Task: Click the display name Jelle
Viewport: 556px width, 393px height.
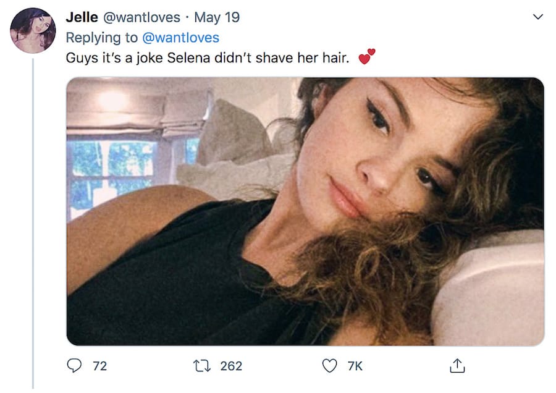Action: point(82,17)
